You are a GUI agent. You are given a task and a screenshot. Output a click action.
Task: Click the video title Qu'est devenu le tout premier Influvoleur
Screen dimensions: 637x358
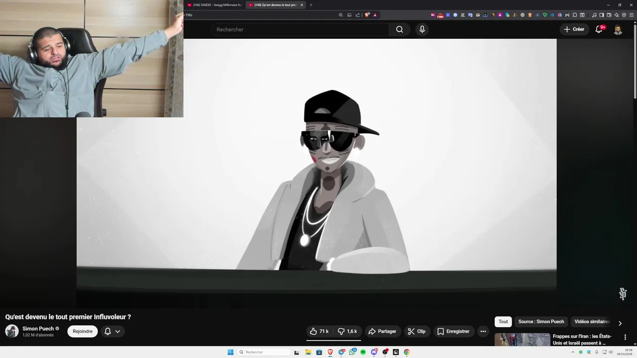68,317
